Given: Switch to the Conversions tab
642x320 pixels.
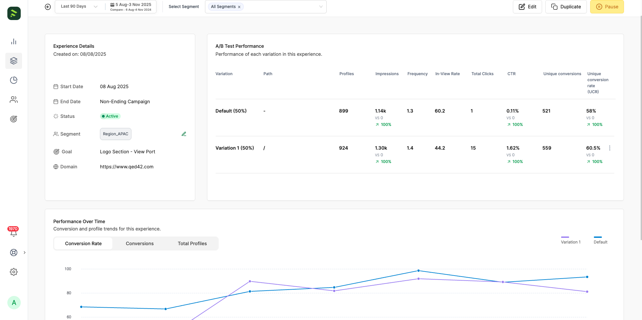Looking at the screenshot, I should (139, 244).
